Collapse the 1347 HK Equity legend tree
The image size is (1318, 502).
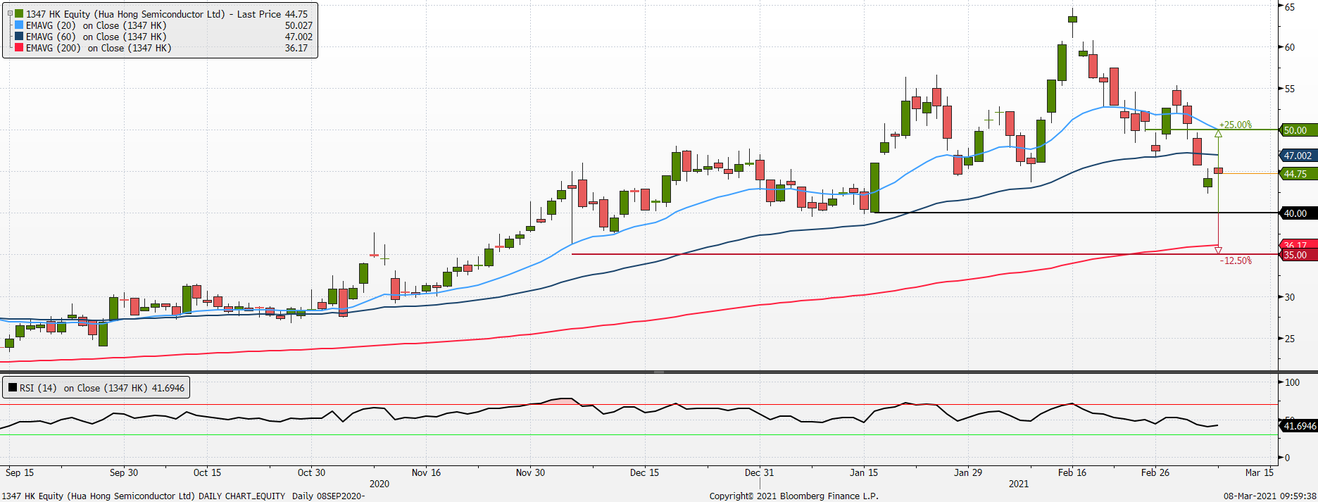(x=9, y=13)
